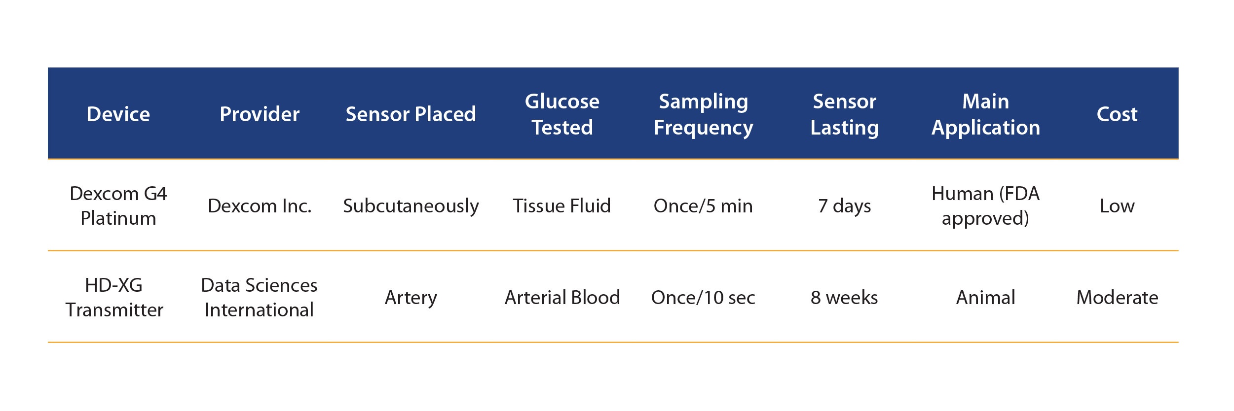Select the Moderate cost cell
The width and height of the screenshot is (1234, 411).
tap(1117, 298)
